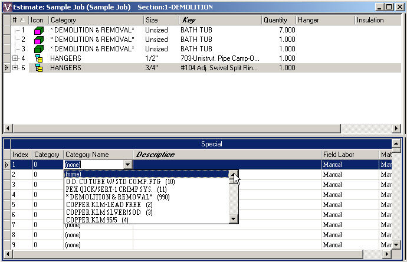Click the magenta cube icon in row 1
The width and height of the screenshot is (407, 262).
point(39,30)
